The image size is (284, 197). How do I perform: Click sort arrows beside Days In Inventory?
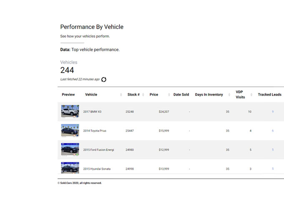click(x=229, y=95)
